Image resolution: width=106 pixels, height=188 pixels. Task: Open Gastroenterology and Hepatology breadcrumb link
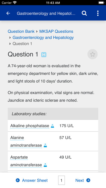click(x=43, y=38)
